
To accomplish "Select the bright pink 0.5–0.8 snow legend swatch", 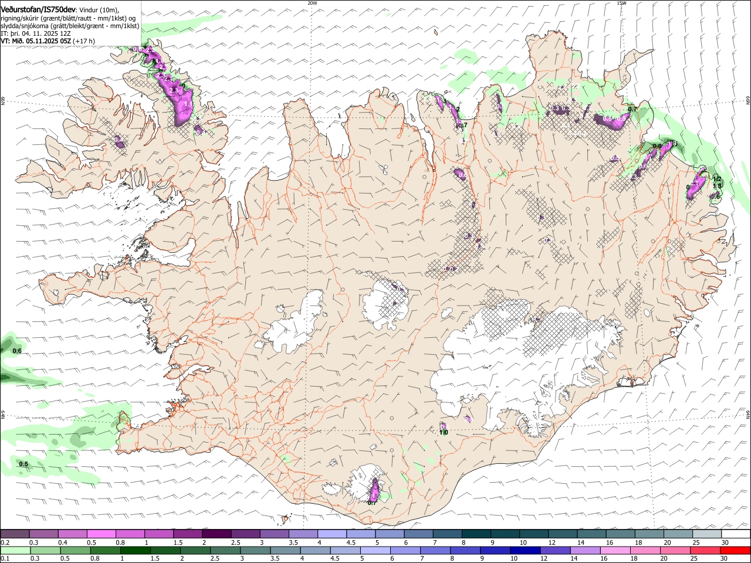I will (102, 534).
